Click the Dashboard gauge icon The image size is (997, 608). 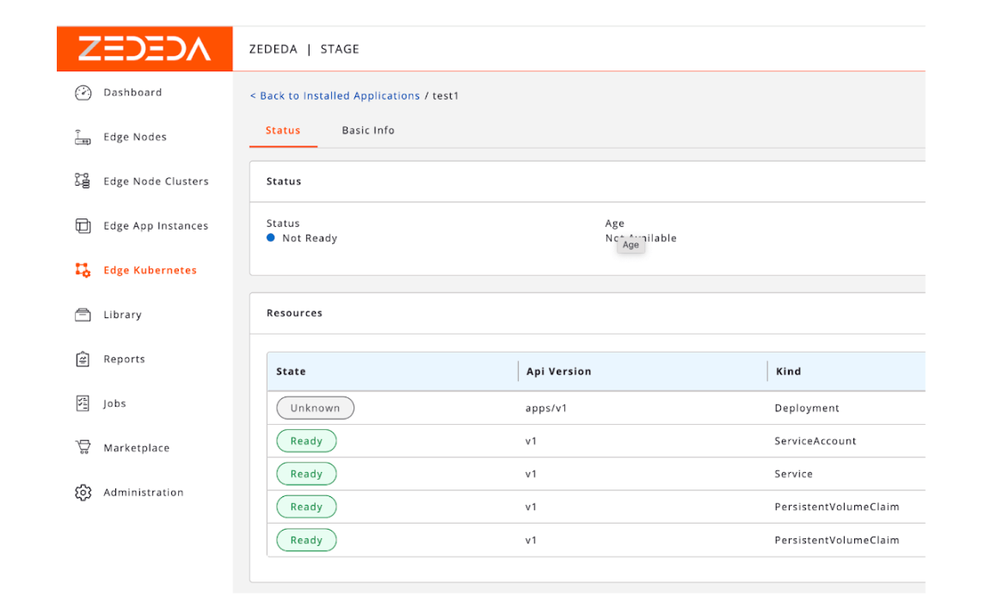[x=83, y=93]
